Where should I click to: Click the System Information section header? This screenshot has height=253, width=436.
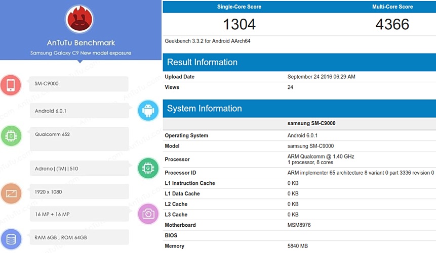pos(204,109)
